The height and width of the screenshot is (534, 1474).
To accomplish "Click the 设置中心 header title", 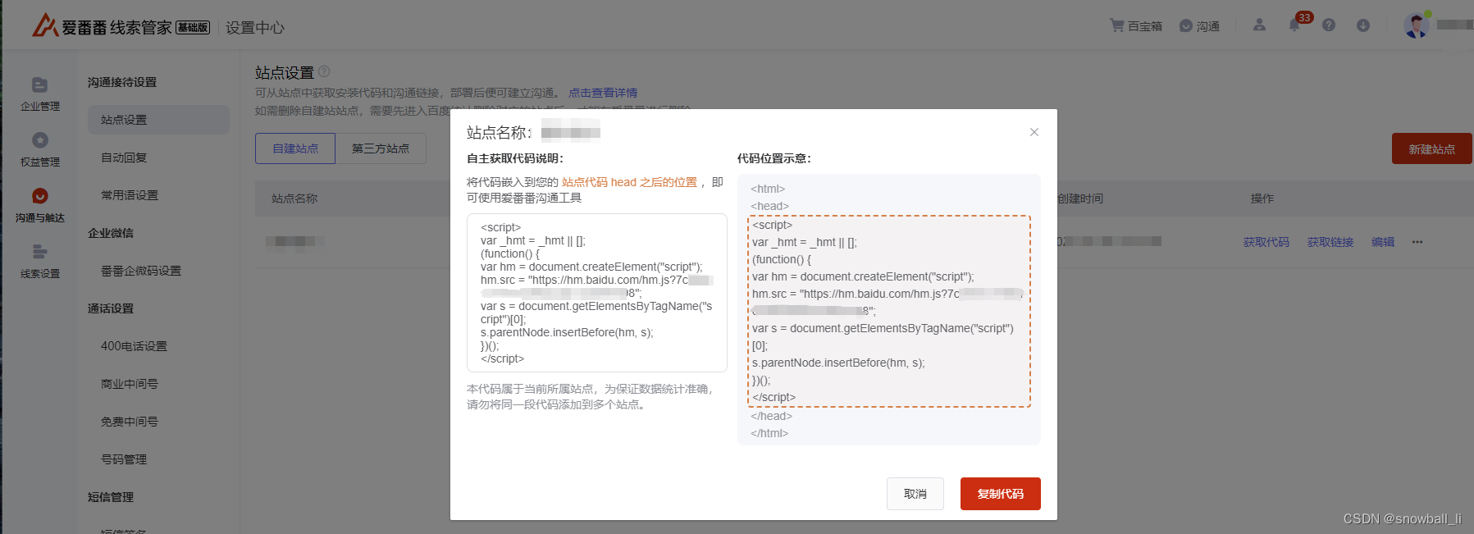I will 255,27.
